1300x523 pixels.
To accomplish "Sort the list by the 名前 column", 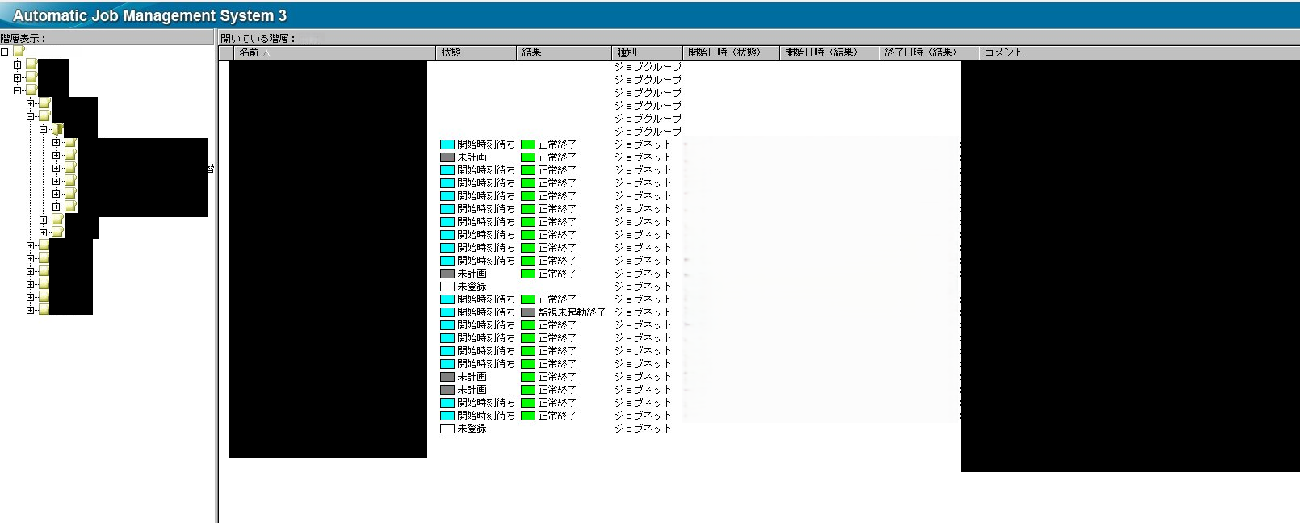I will click(x=334, y=52).
